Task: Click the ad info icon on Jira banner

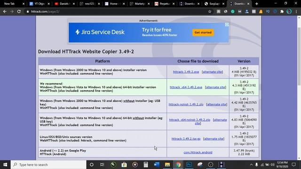Action: [x=227, y=24]
